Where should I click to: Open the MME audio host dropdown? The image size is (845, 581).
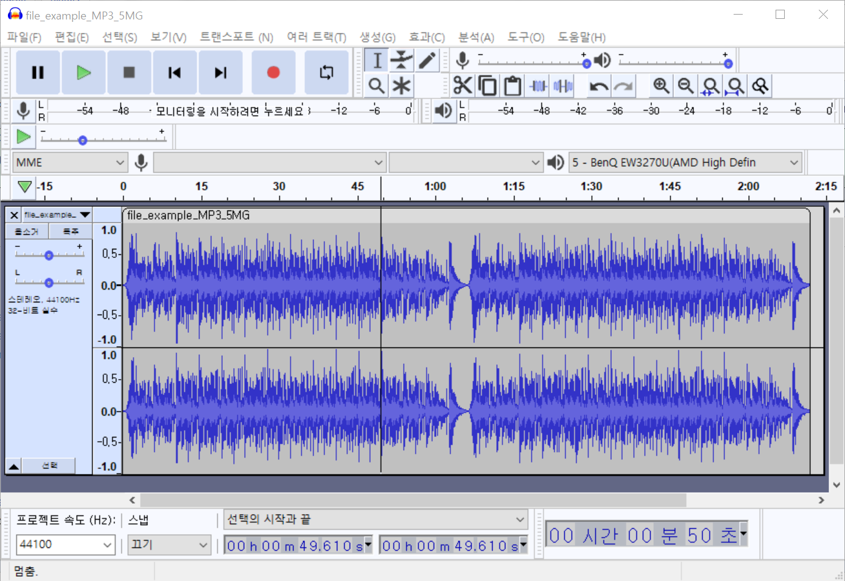tap(70, 162)
